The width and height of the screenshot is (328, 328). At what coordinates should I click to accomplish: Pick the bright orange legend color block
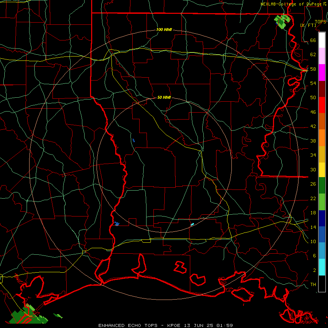click(x=322, y=138)
